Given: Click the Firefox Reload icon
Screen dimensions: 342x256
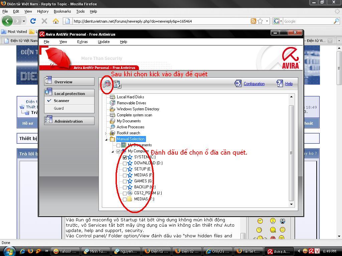Looking at the screenshot, I should pos(33,21).
